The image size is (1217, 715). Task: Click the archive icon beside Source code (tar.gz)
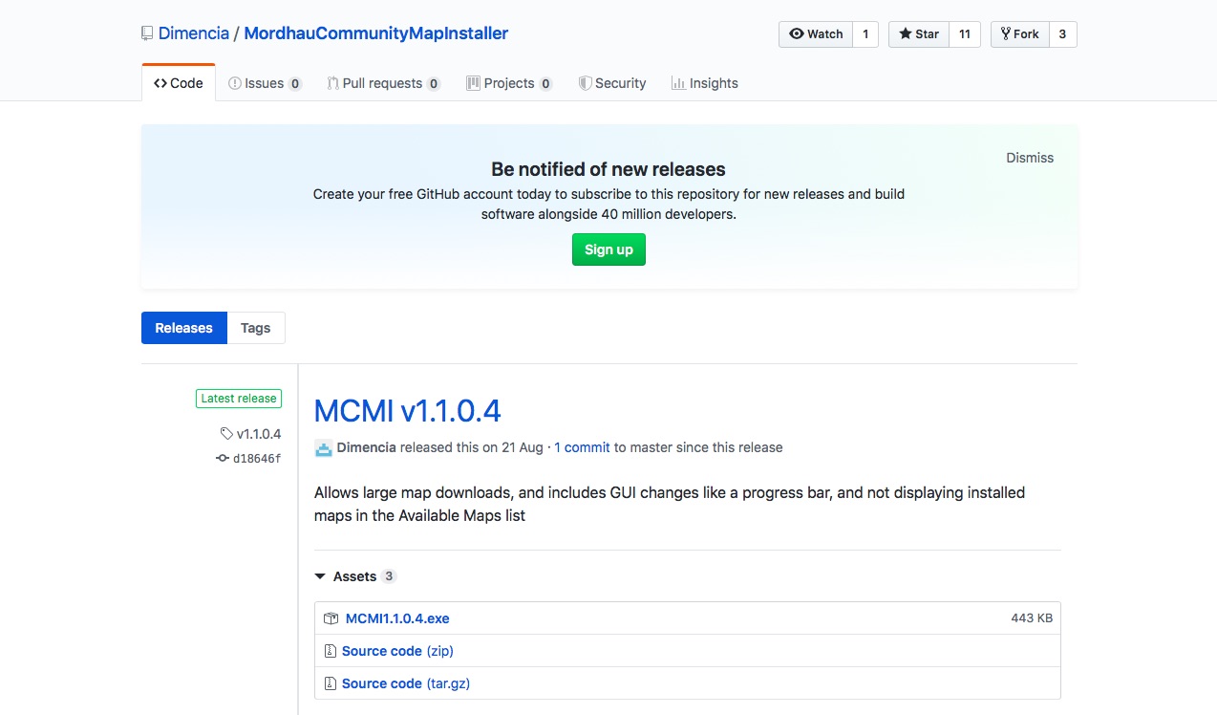[331, 683]
